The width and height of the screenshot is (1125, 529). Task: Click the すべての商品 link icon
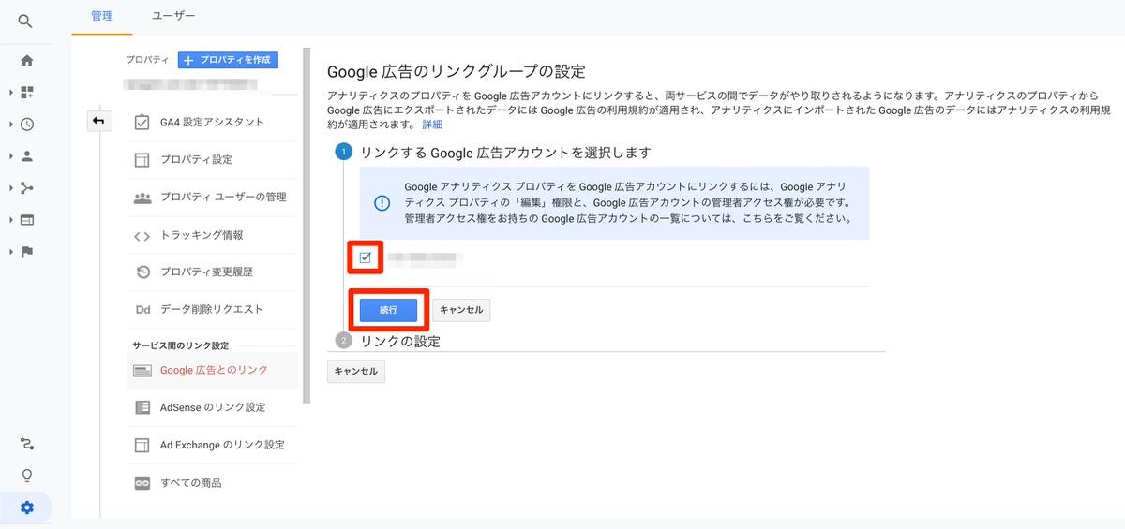coord(142,483)
